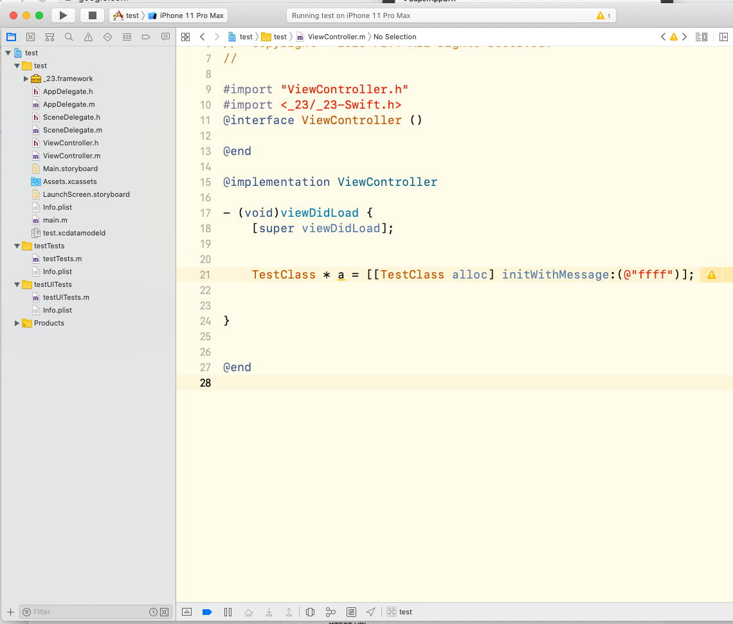Open the Report navigator speech bubble
This screenshot has height=624, width=733.
coord(165,37)
